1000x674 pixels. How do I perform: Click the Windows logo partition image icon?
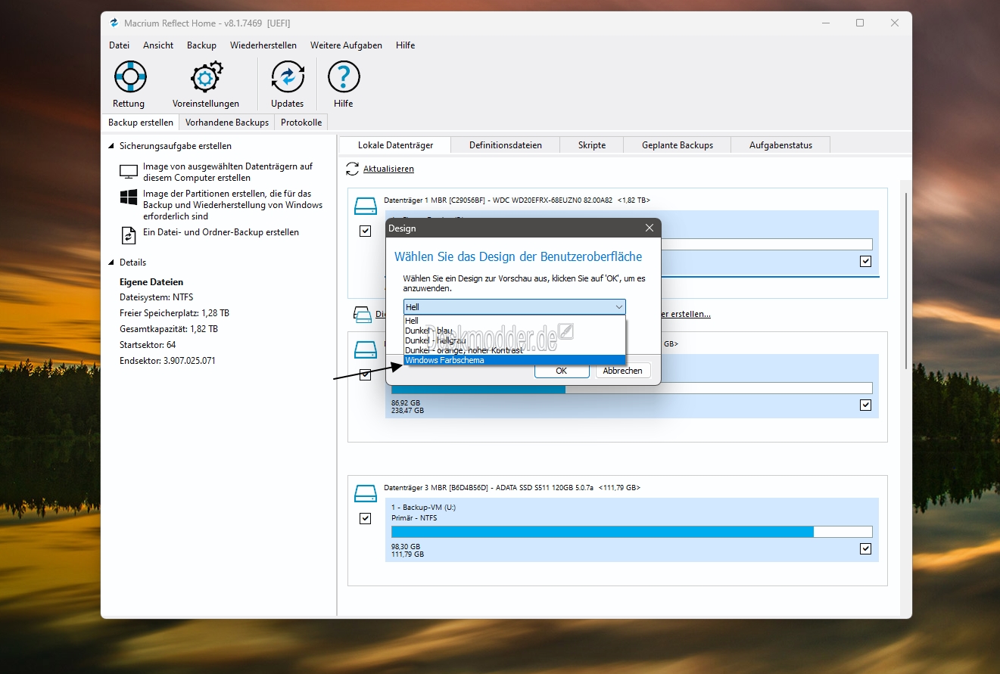point(129,197)
